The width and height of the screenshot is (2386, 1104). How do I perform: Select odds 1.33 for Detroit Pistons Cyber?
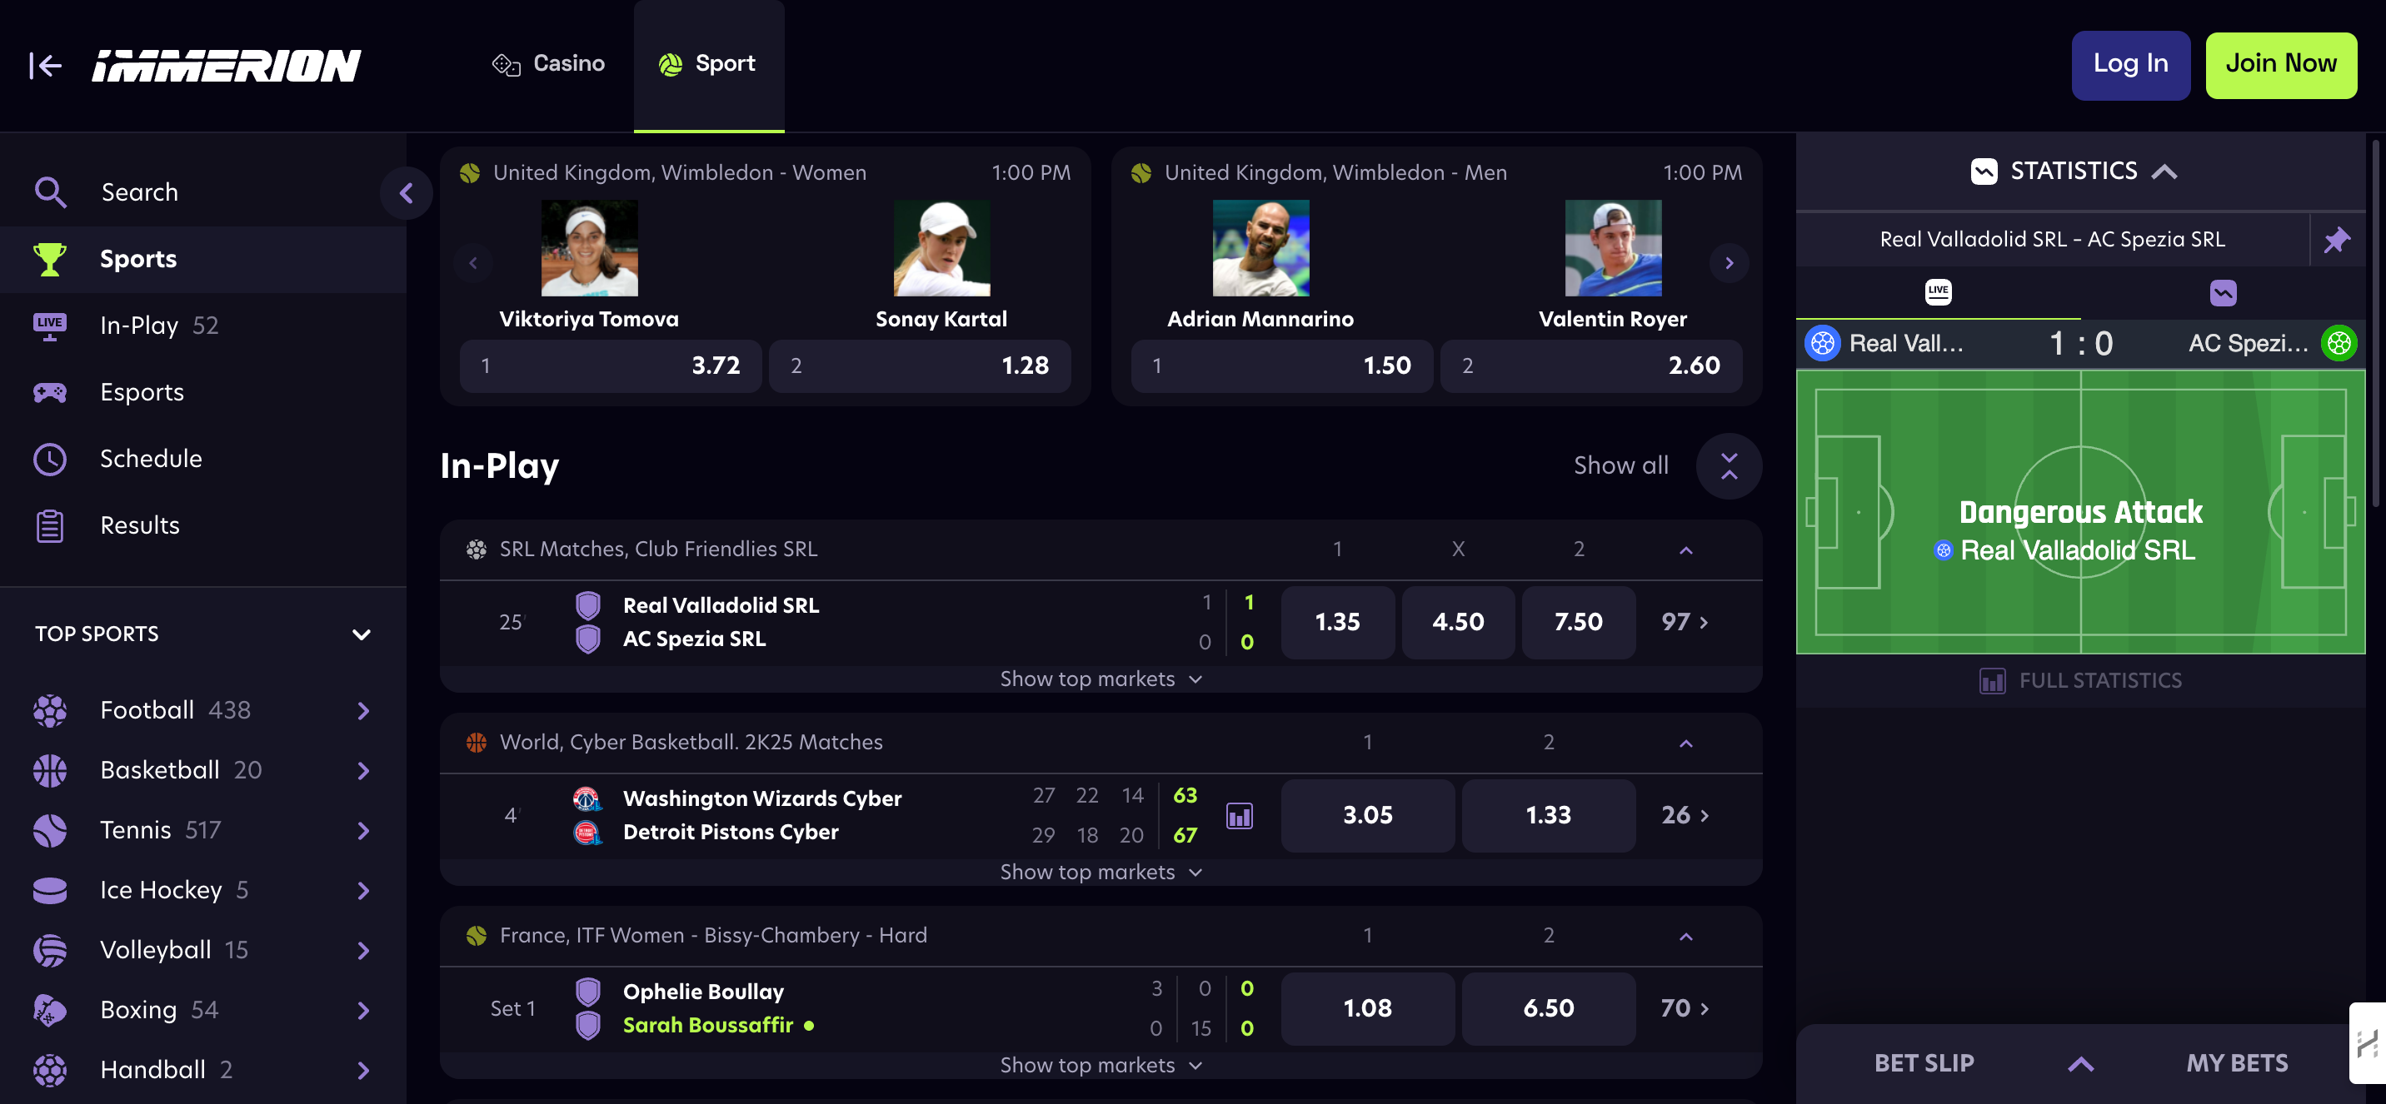tap(1548, 815)
